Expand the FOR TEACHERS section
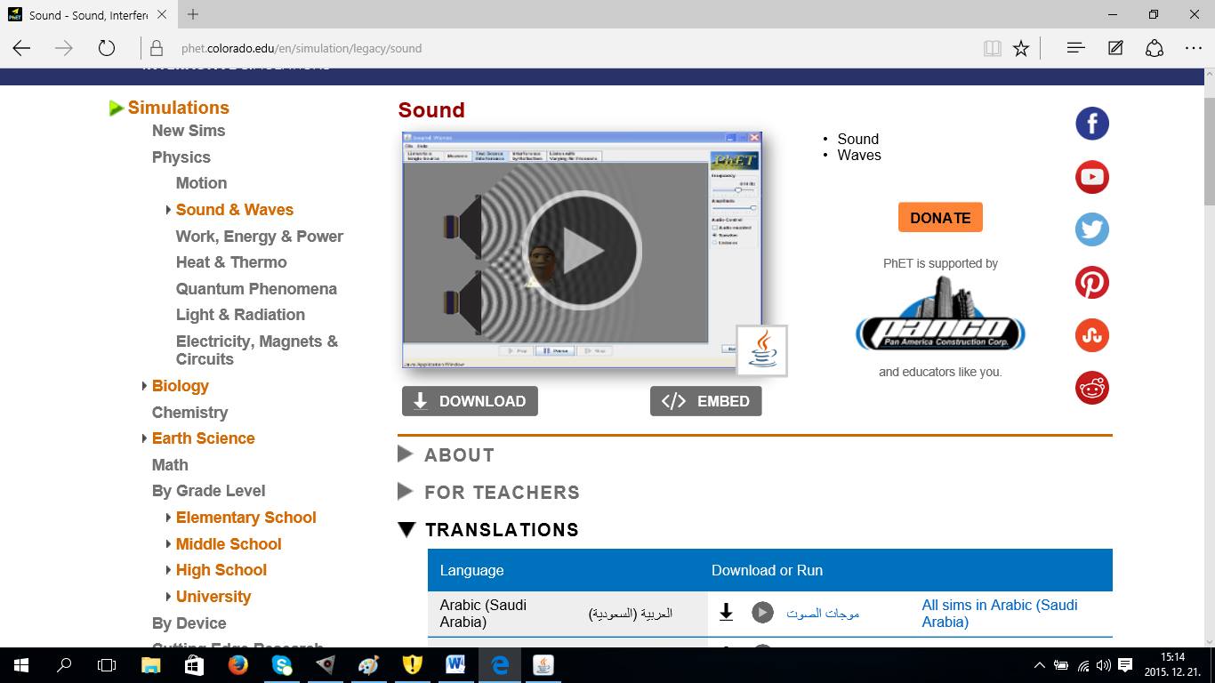Viewport: 1215px width, 683px height. coord(502,492)
